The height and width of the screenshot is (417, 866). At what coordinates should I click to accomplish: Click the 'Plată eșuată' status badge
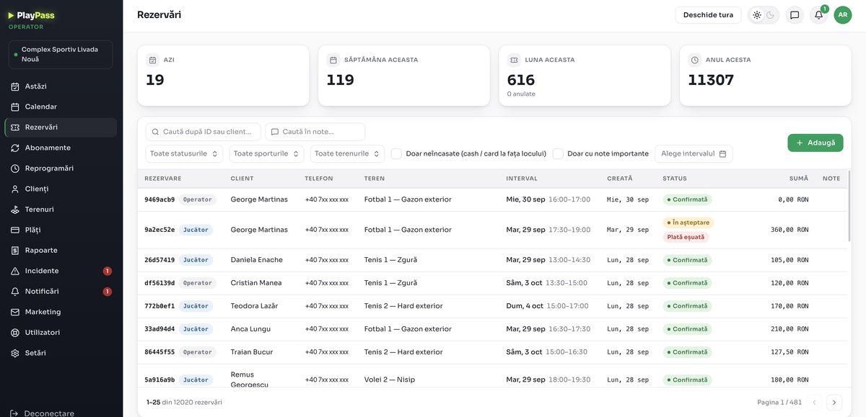coord(686,237)
